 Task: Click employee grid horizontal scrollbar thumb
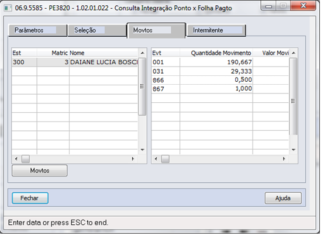(x=26, y=159)
